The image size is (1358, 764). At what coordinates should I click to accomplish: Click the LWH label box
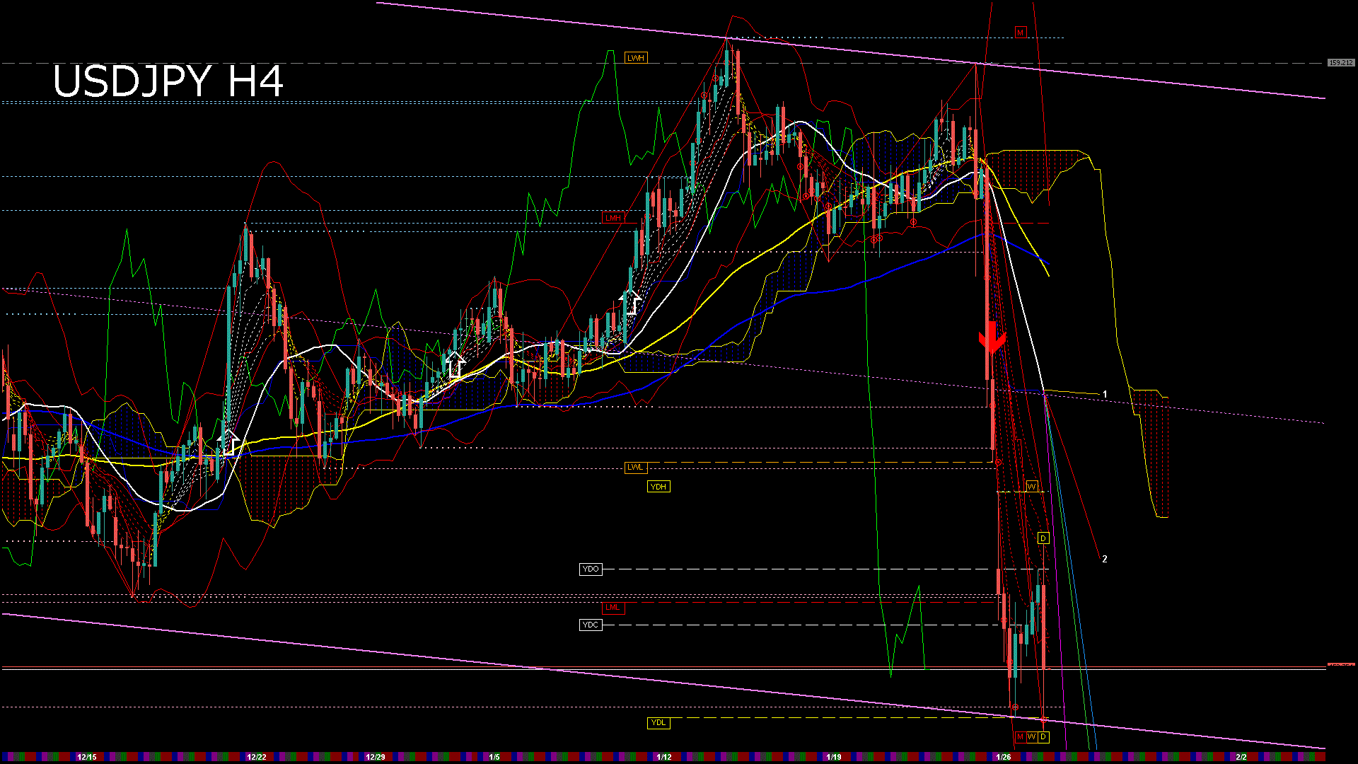[x=636, y=58]
